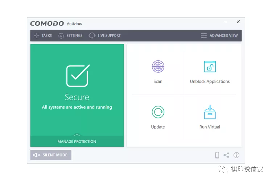Screen dimensions: 272x181
Task: Click the Settings gear icon
Action: coord(61,35)
